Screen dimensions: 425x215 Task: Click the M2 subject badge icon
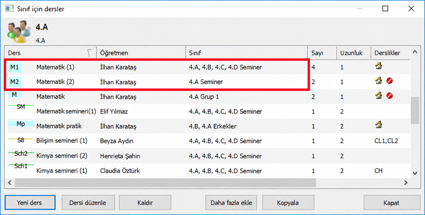[x=14, y=82]
